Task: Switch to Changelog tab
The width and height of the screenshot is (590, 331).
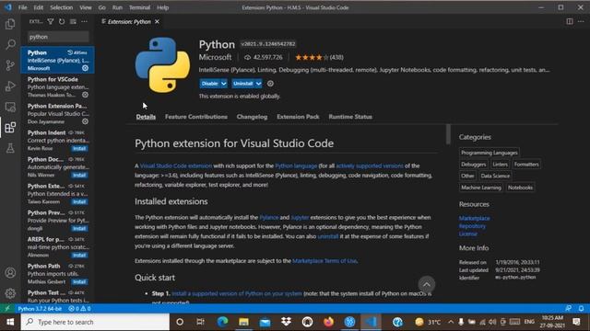Action: click(252, 117)
